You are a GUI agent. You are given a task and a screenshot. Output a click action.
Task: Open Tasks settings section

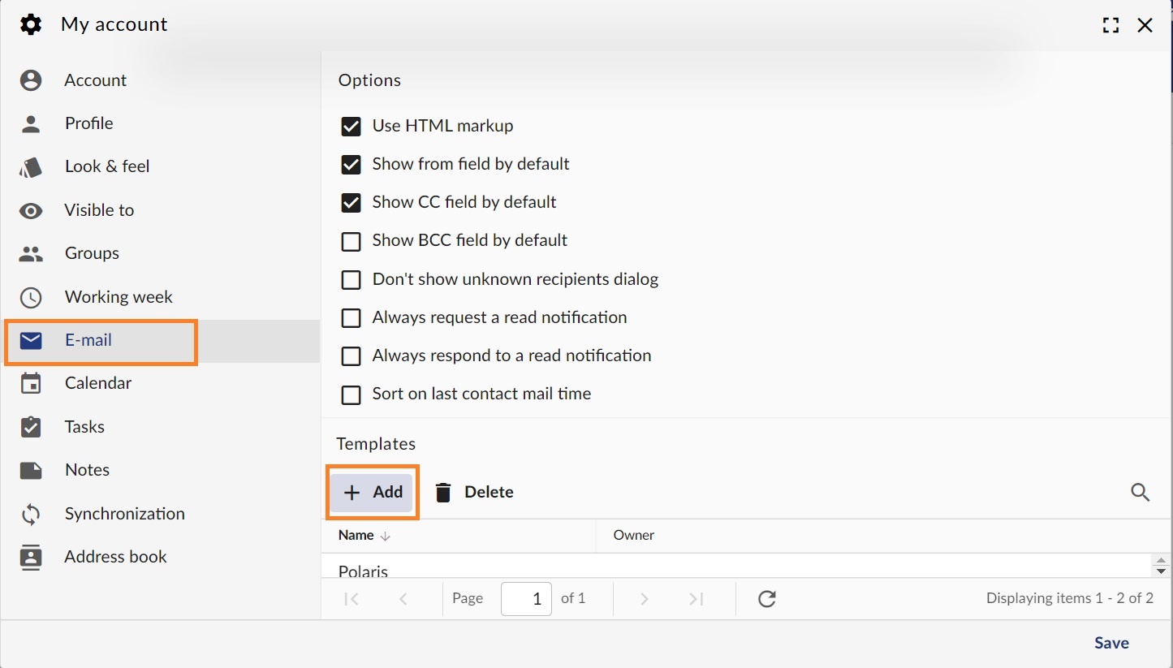84,427
